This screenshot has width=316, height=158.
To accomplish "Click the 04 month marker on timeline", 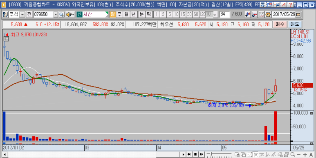I will 159,148.
